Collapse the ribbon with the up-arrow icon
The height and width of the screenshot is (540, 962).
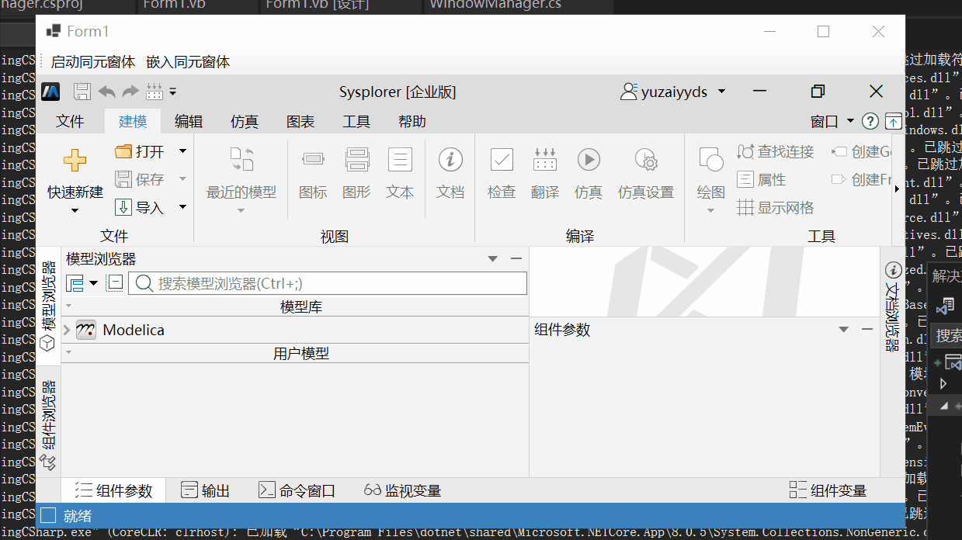(894, 121)
